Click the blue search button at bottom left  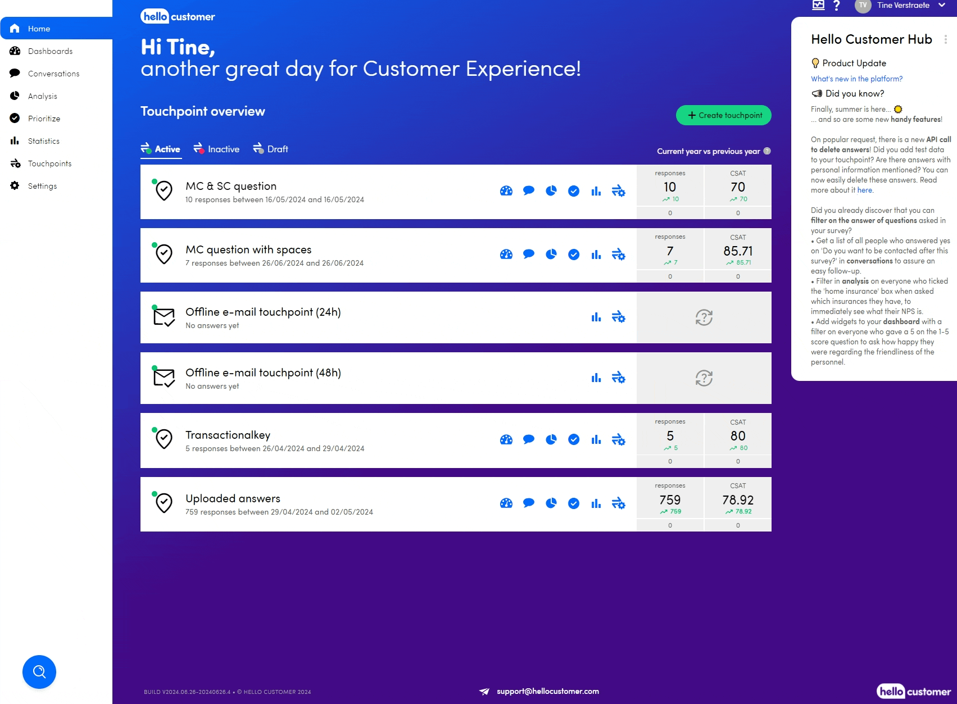(39, 671)
